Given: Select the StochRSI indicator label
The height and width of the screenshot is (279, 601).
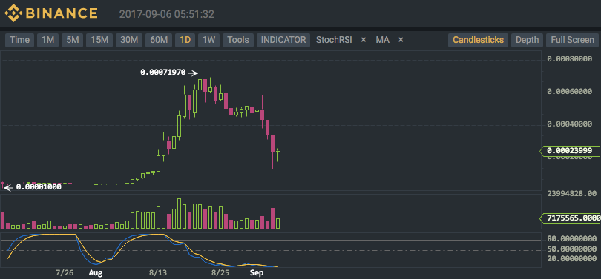Looking at the screenshot, I should coord(333,40).
